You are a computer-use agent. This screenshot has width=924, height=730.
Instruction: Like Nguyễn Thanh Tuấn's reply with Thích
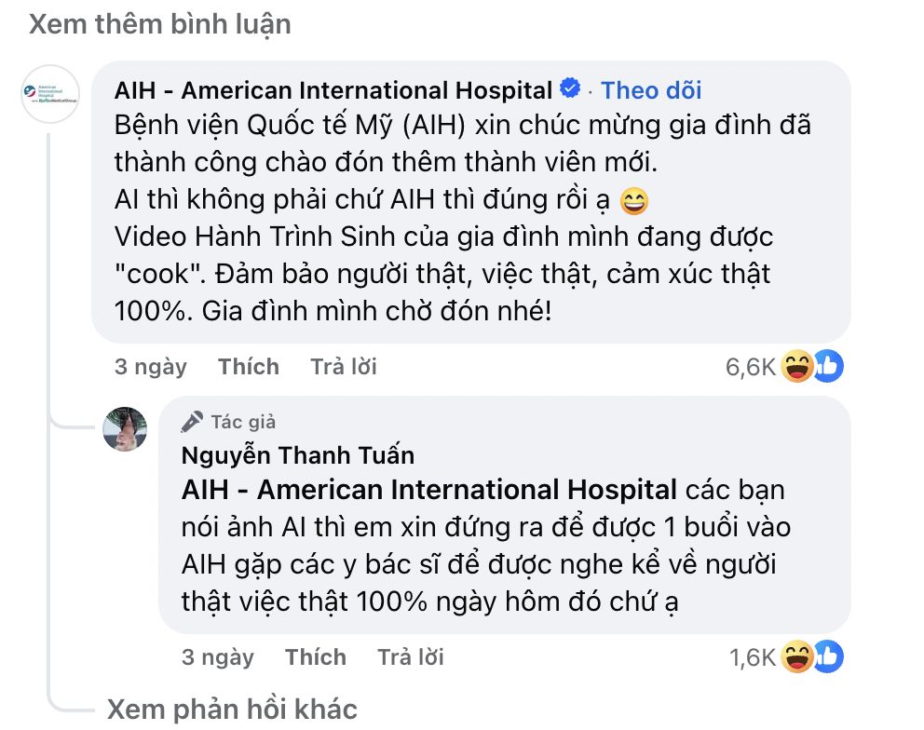(316, 657)
